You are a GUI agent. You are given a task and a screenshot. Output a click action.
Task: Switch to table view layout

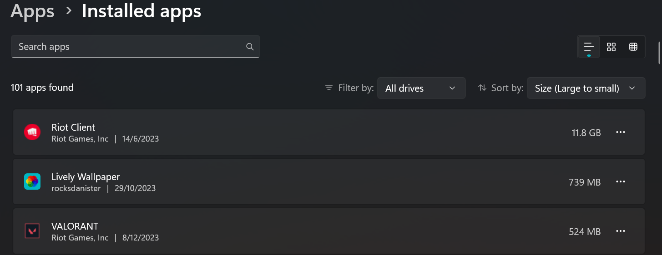[x=633, y=47]
